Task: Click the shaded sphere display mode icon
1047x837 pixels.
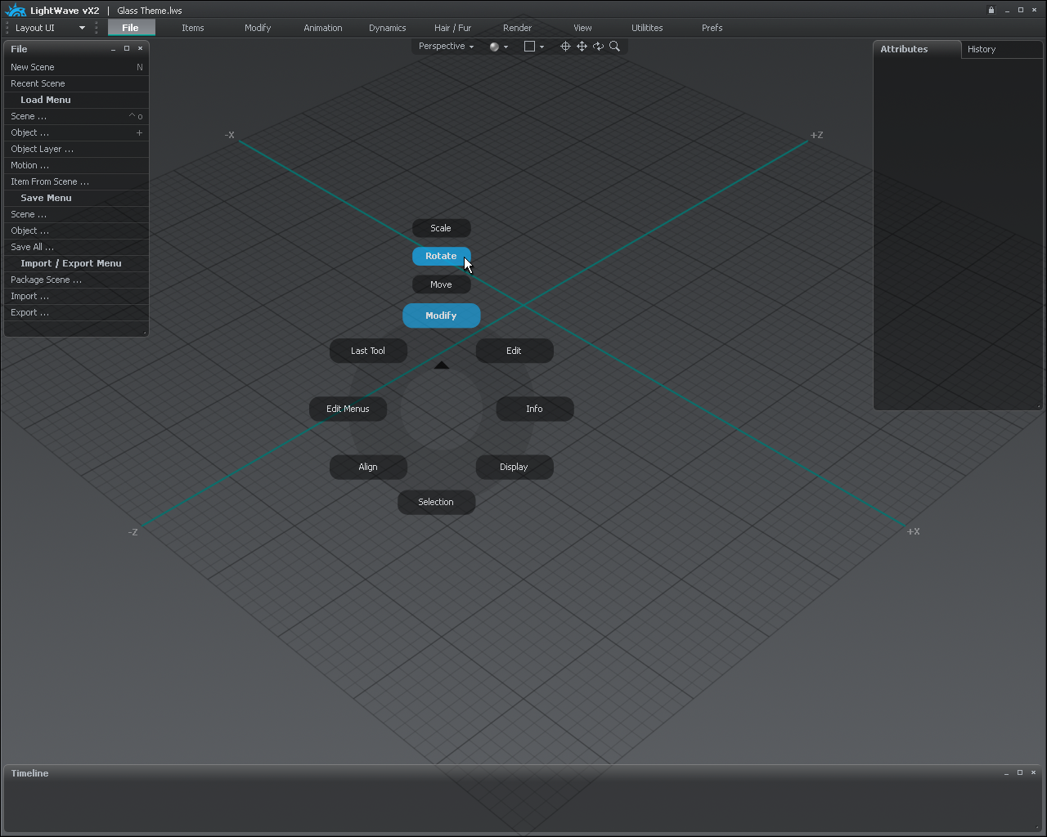Action: (494, 47)
